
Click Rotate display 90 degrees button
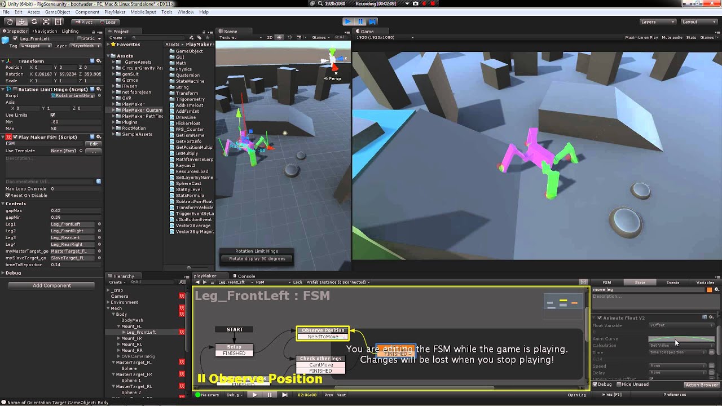(x=256, y=259)
